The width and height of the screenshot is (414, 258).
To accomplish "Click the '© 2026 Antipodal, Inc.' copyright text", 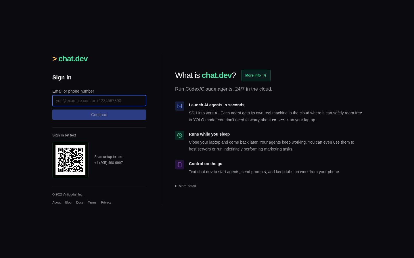I will click(x=68, y=194).
